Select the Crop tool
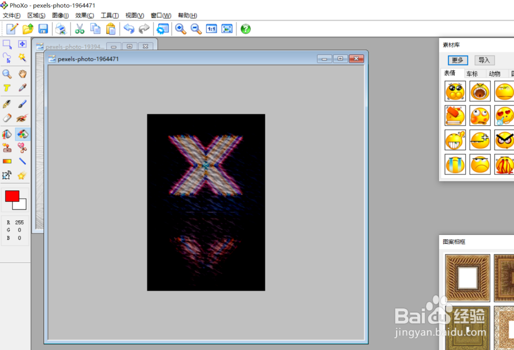The width and height of the screenshot is (514, 350). [7, 176]
